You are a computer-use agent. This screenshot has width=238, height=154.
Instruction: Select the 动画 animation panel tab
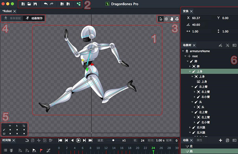click(186, 140)
